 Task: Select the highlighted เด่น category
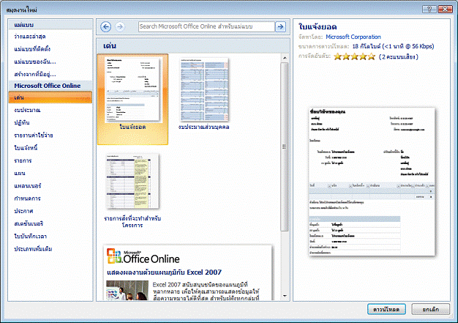pos(50,97)
